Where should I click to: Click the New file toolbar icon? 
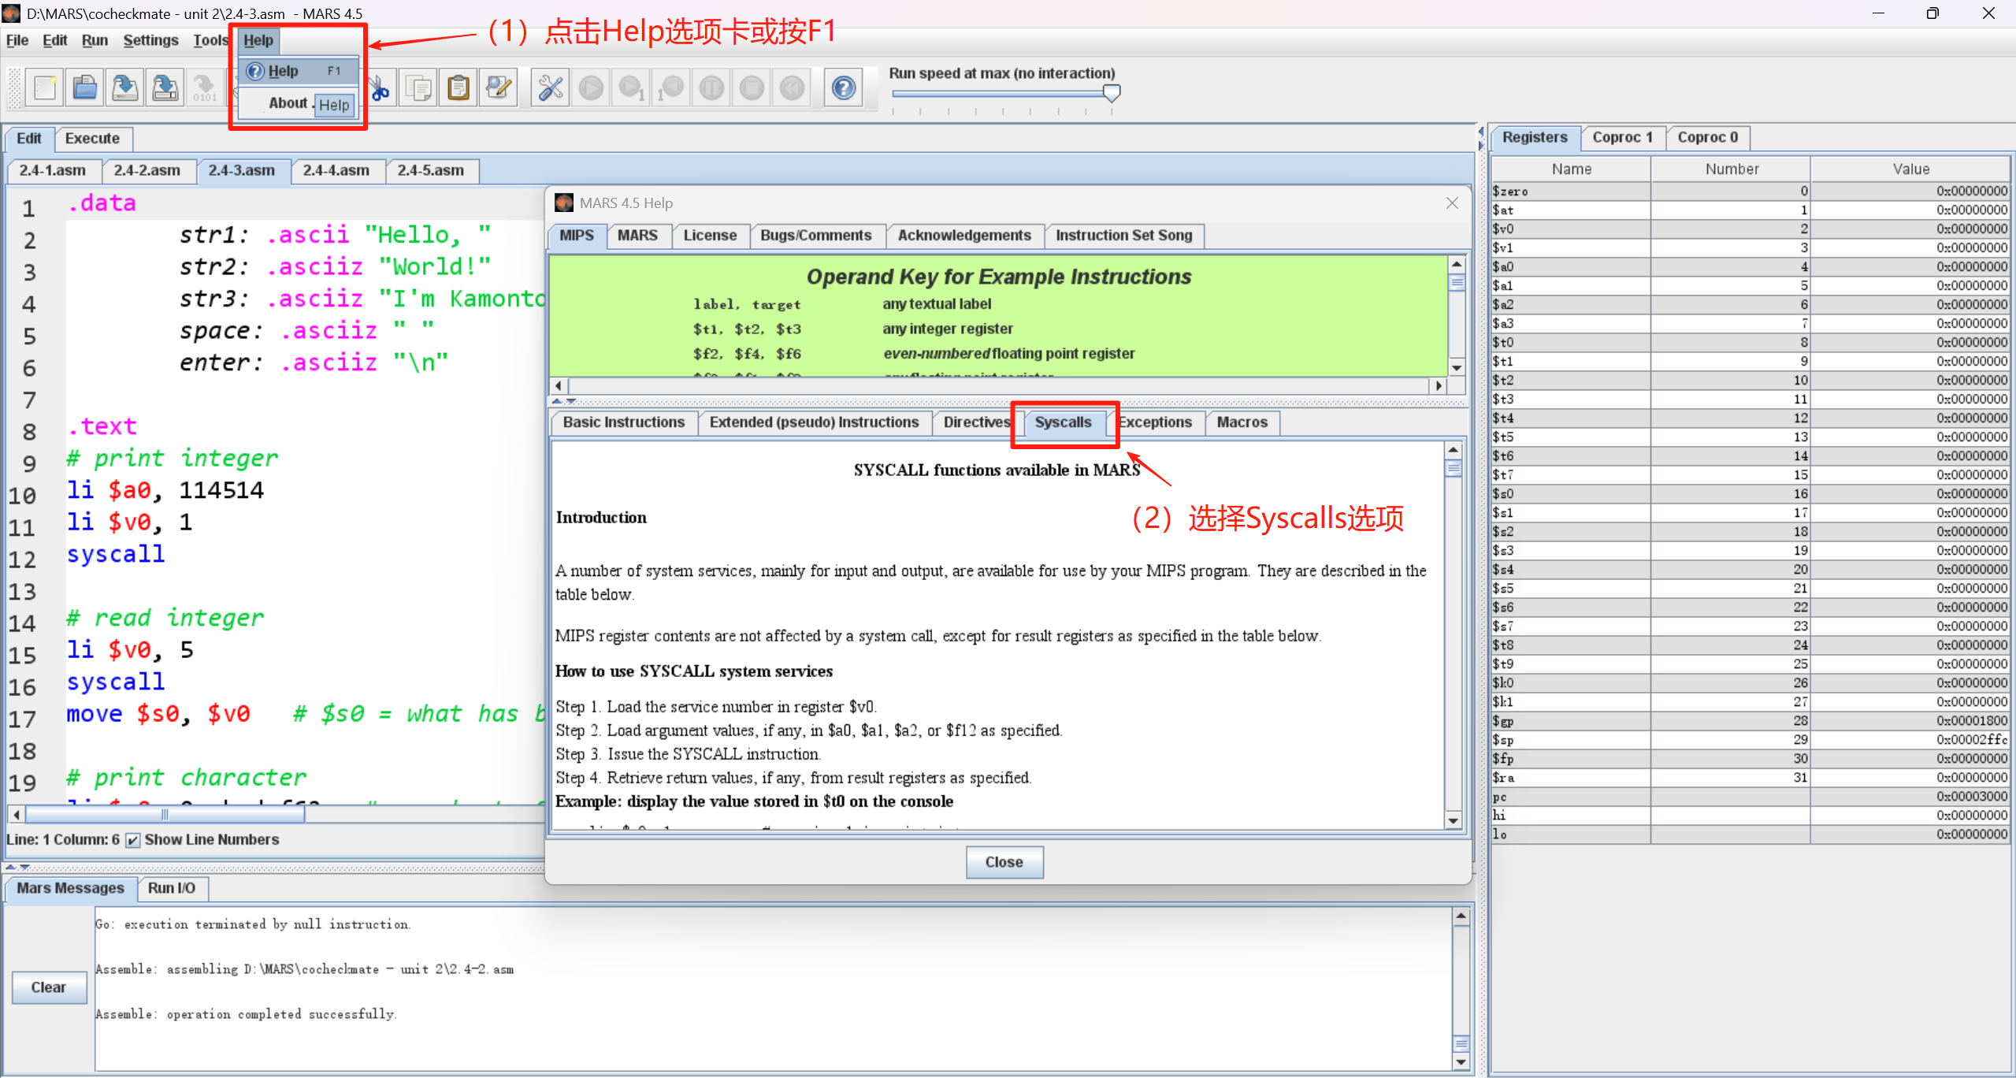click(45, 87)
